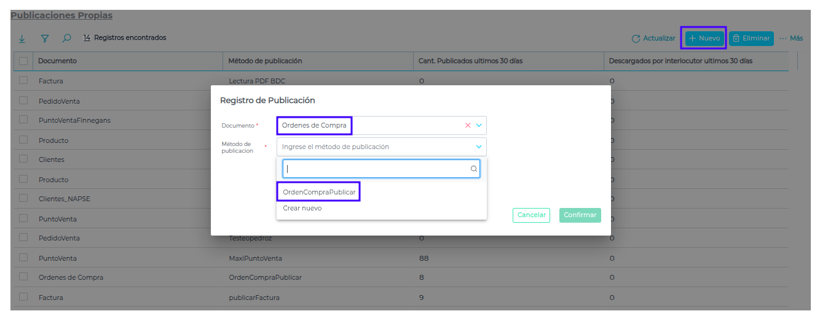The height and width of the screenshot is (319, 820).
Task: Choose the Crear nuevo option
Action: [x=302, y=208]
